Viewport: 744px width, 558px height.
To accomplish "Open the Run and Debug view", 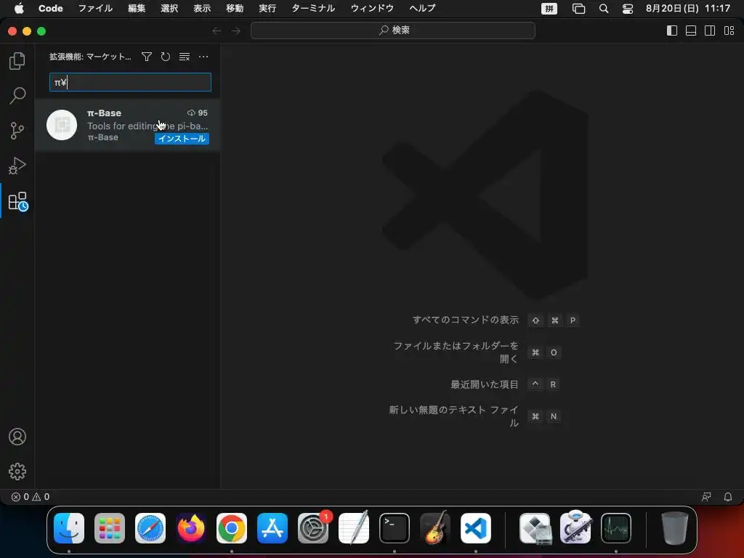I will [17, 166].
